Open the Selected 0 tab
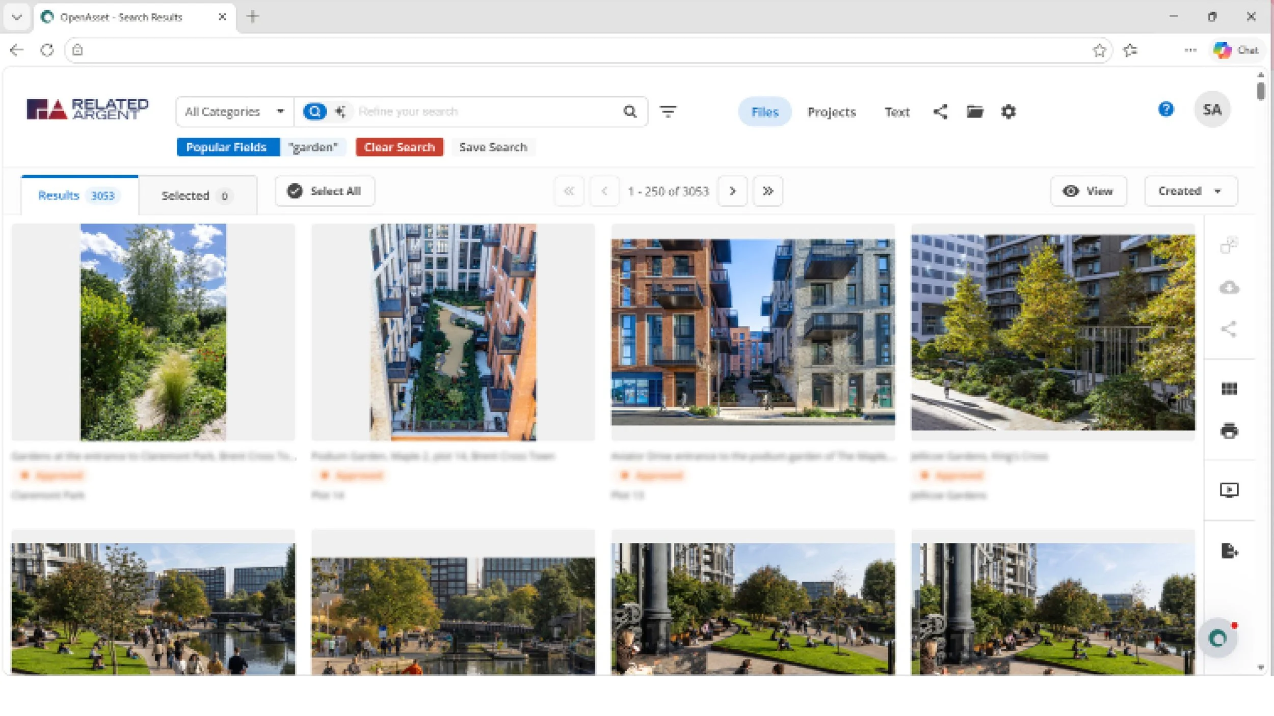Image resolution: width=1274 pixels, height=716 pixels. tap(197, 196)
